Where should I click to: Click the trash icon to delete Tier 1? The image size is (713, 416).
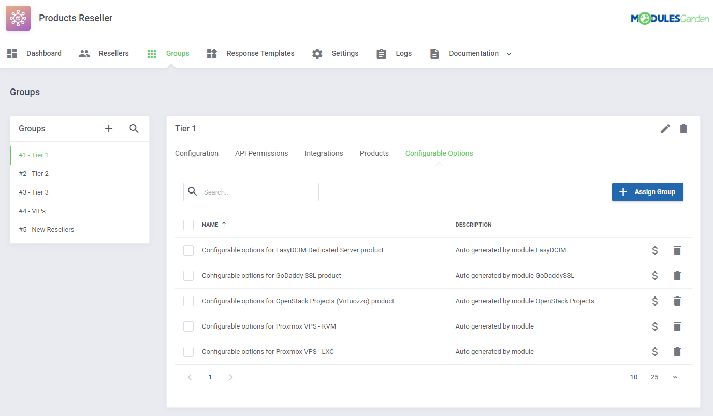(x=683, y=129)
